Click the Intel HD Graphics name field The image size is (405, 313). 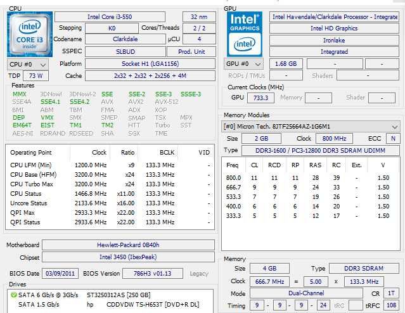[334, 28]
